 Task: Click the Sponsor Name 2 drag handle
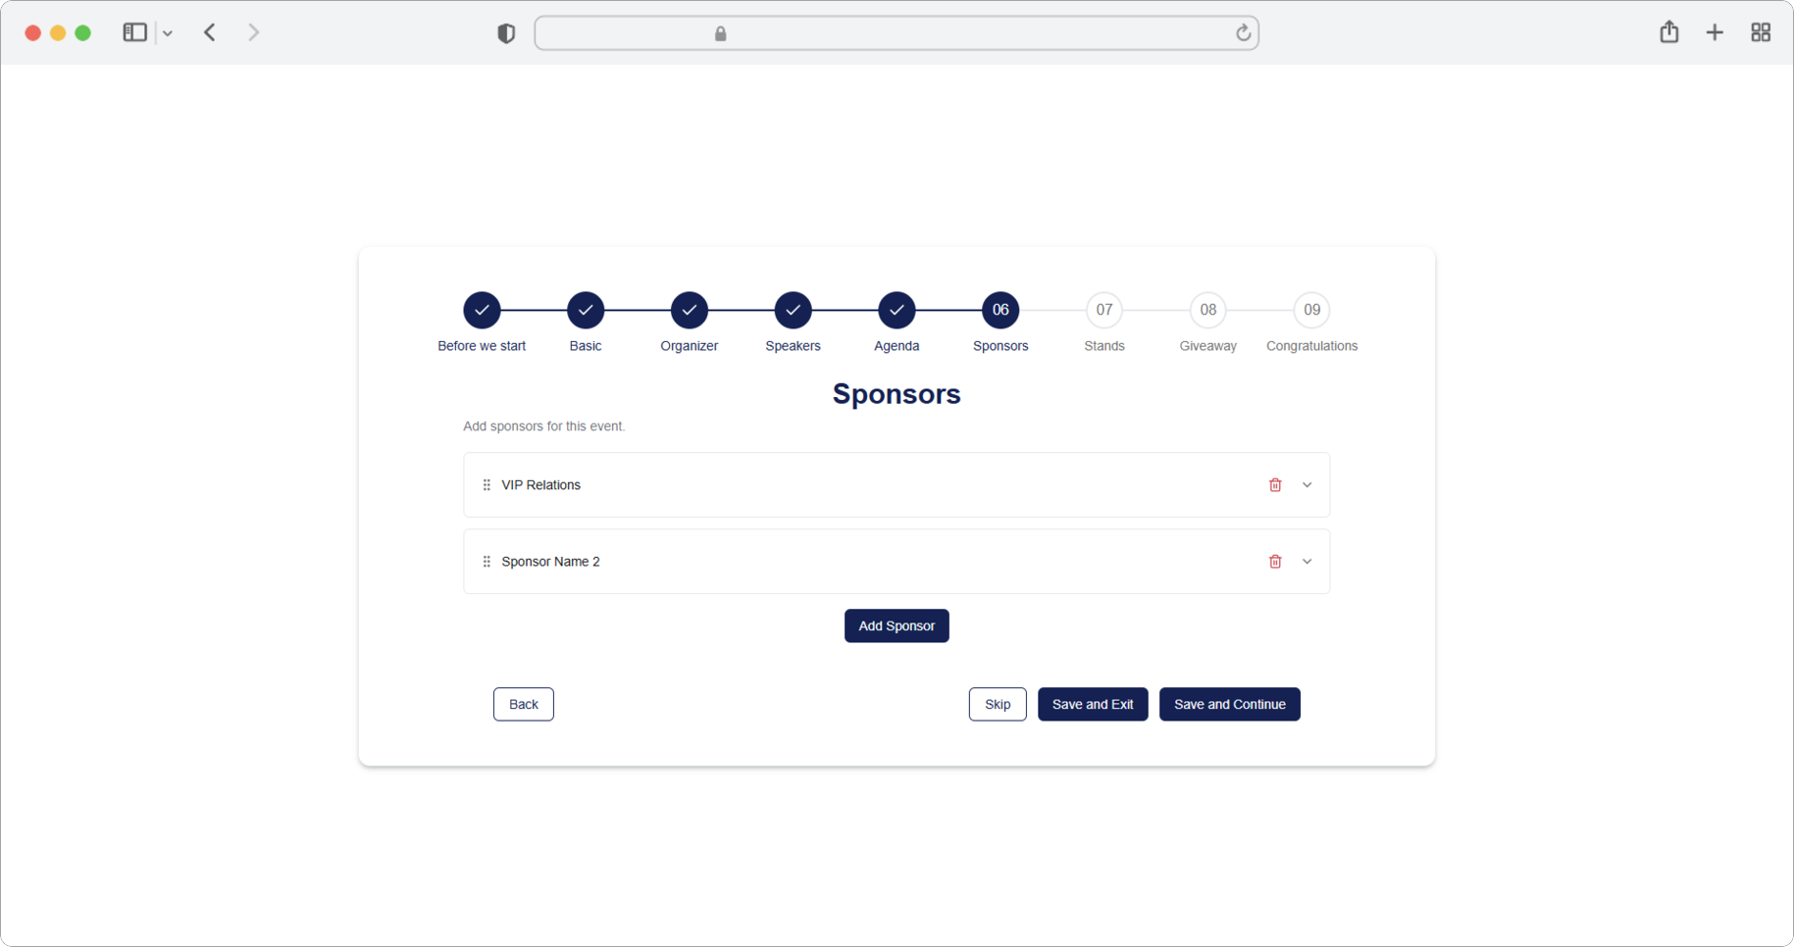pos(487,562)
